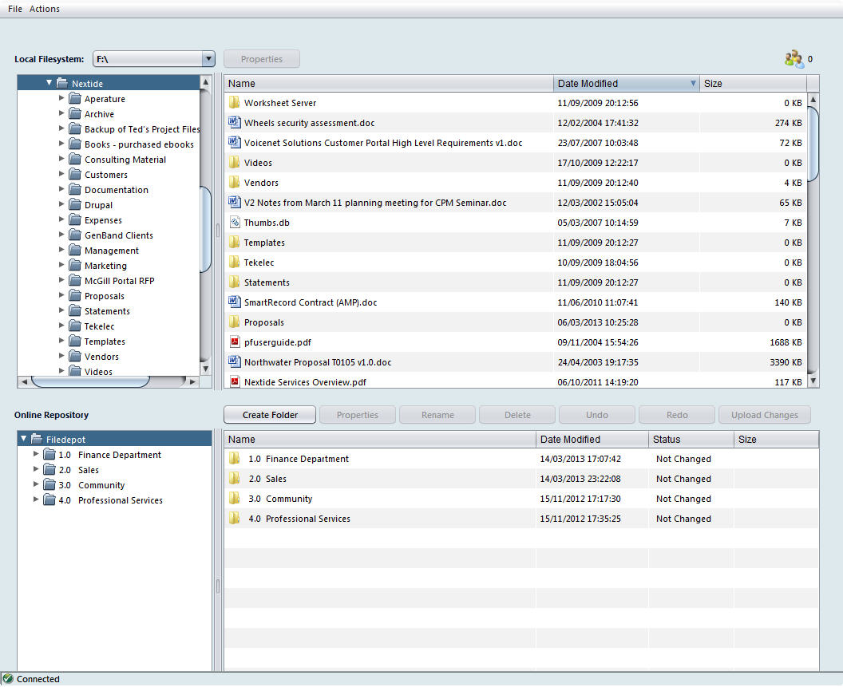This screenshot has height=687, width=843.
Task: Click the PDF icon next to pfuserguide.pdf
Action: click(233, 342)
